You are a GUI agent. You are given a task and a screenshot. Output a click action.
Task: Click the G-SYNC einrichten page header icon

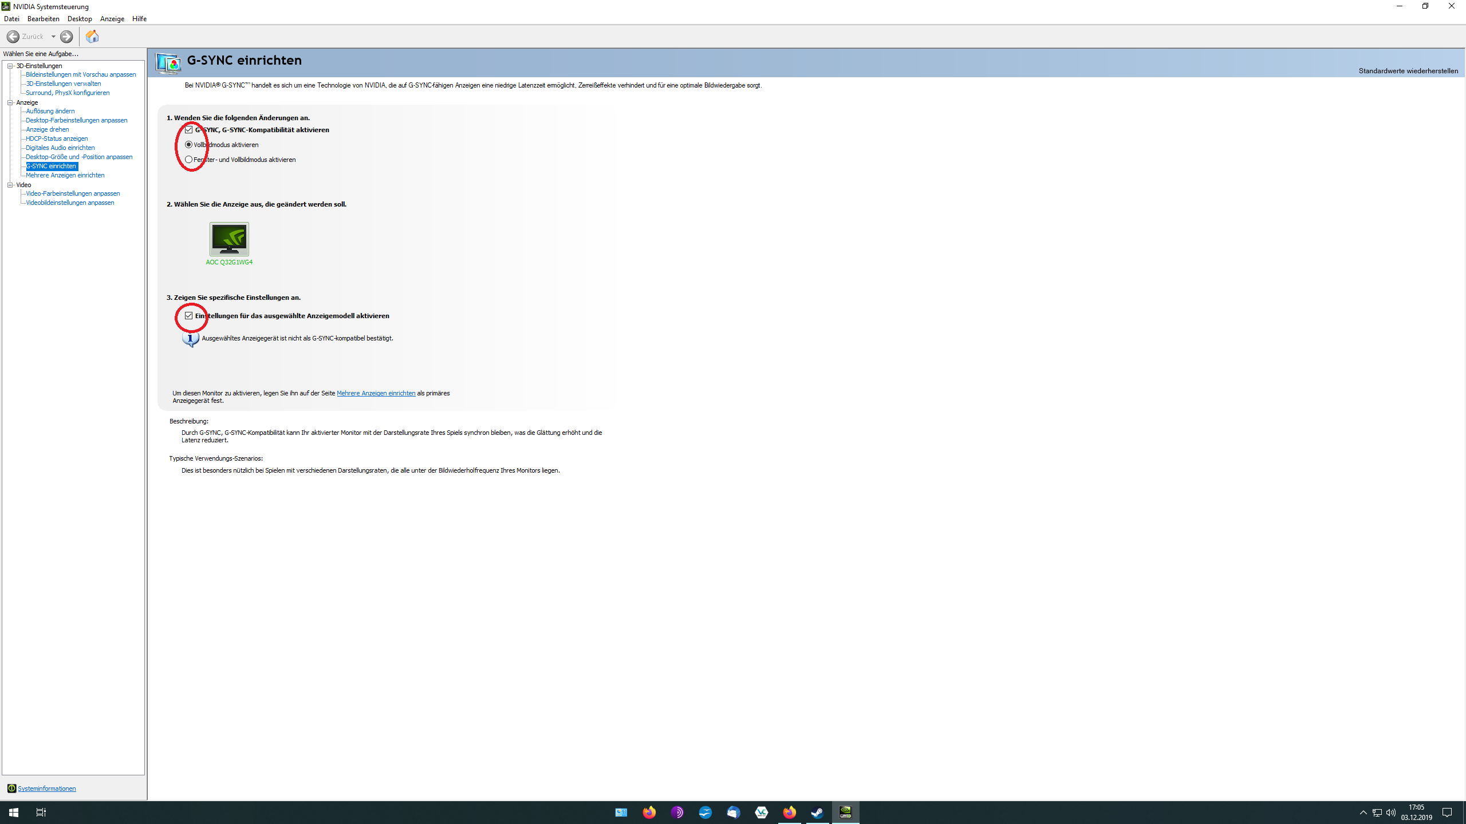point(169,63)
